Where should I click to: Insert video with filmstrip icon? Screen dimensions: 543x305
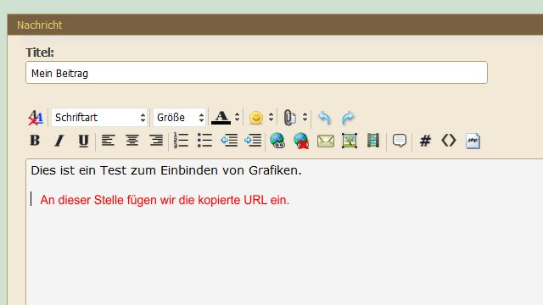(373, 141)
